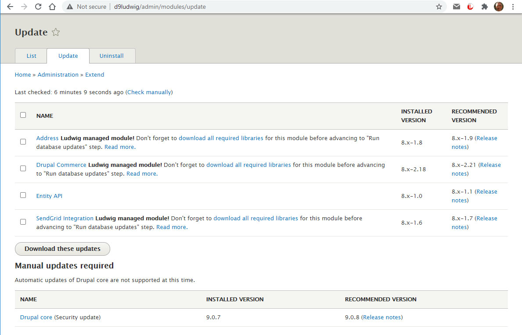
Task: Open the user profile avatar
Action: coord(498,7)
